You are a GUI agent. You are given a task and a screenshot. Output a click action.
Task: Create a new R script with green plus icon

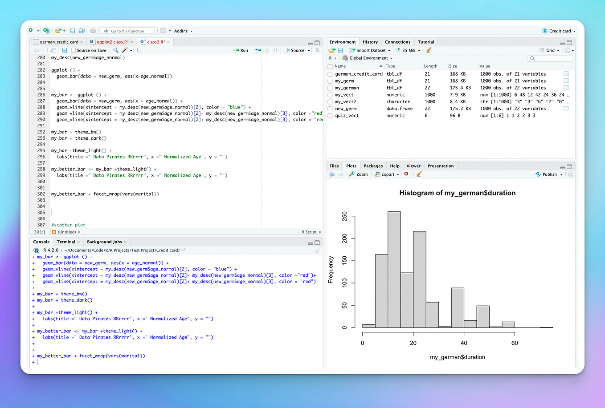pyautogui.click(x=31, y=30)
